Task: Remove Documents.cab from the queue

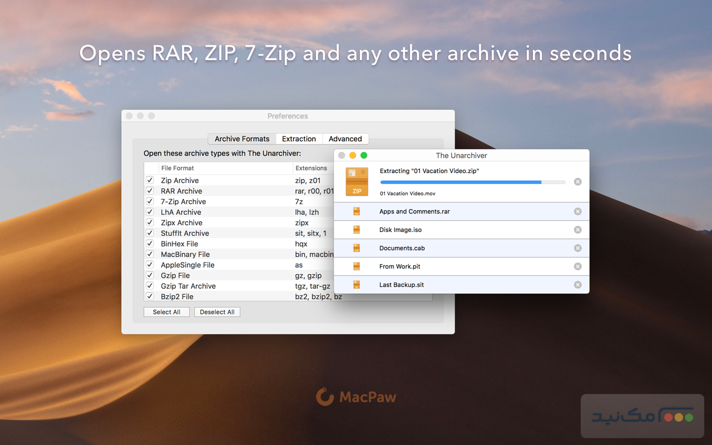Action: (x=577, y=248)
